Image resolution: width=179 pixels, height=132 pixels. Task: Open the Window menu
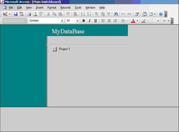pos(90,8)
